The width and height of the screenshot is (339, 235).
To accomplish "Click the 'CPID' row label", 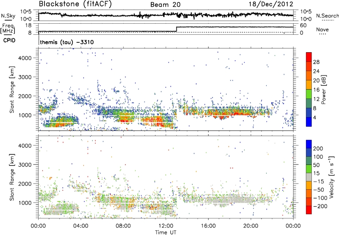I will tap(9, 40).
